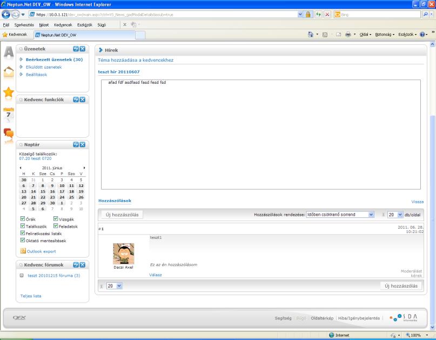Open Beérkezett üzenetek (30) link
The height and width of the screenshot is (340, 436).
[54, 59]
